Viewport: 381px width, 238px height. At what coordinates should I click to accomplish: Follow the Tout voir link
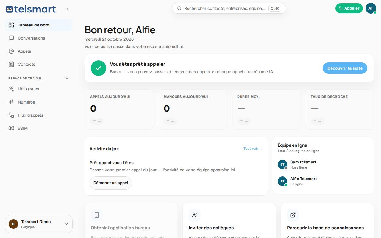click(x=253, y=148)
